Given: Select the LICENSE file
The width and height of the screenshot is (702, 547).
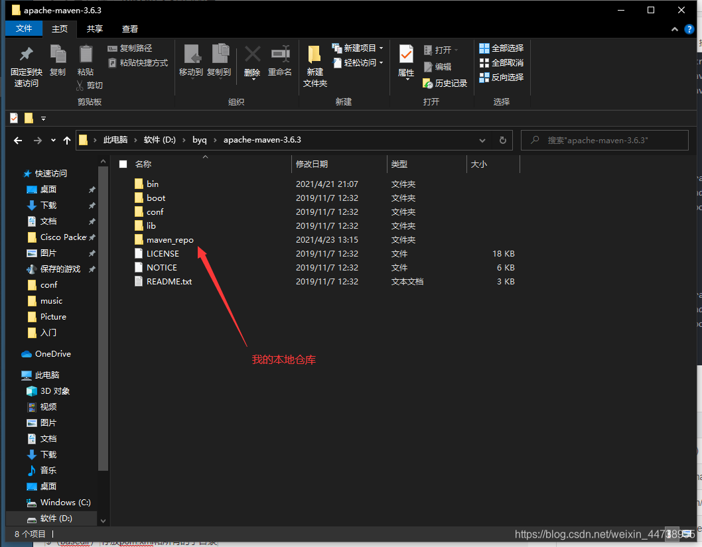Looking at the screenshot, I should tap(157, 253).
